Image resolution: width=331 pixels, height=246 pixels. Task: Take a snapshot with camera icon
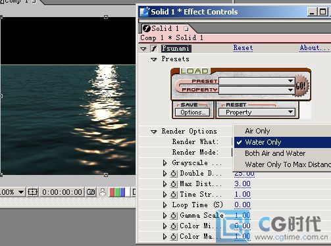[x=91, y=192]
